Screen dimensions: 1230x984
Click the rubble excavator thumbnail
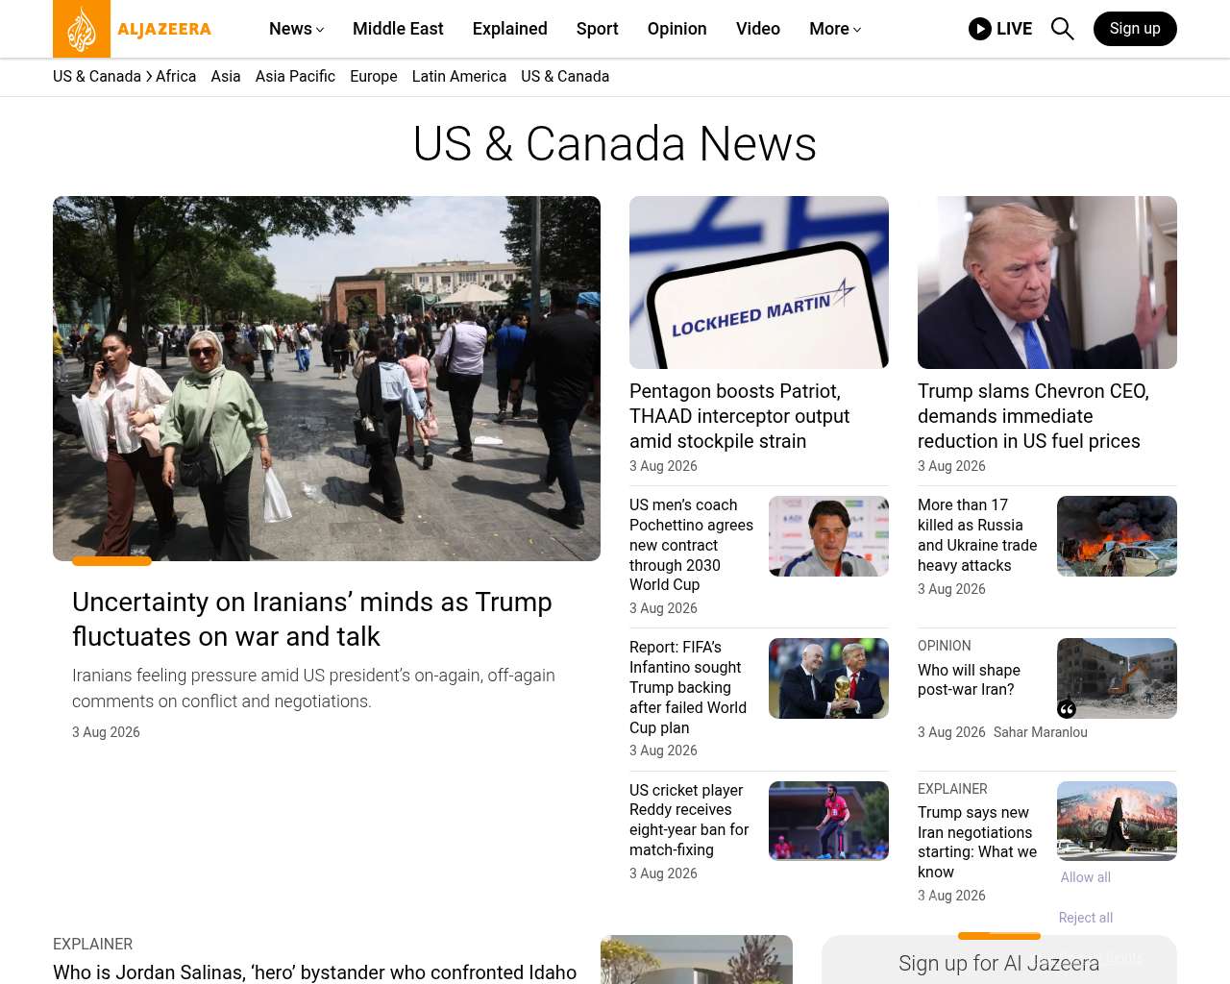coord(1117,678)
